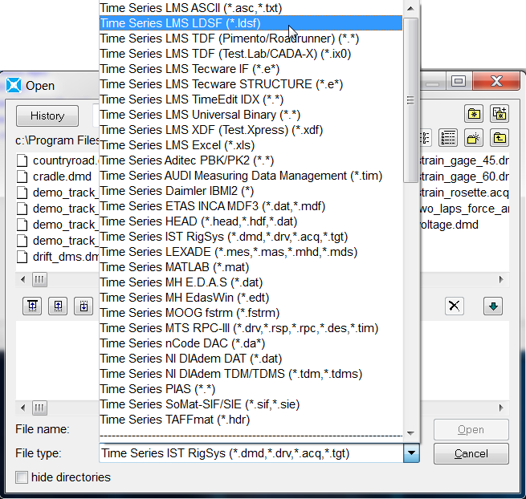Choose Time Series TAFFmat (*.hdr)

(x=251, y=420)
